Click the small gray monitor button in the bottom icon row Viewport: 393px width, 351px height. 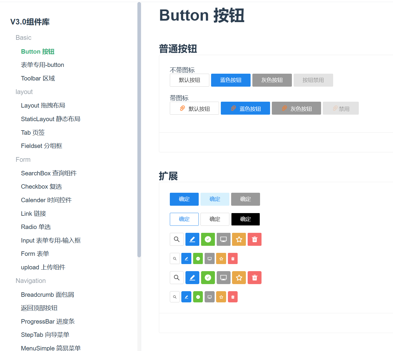210,297
